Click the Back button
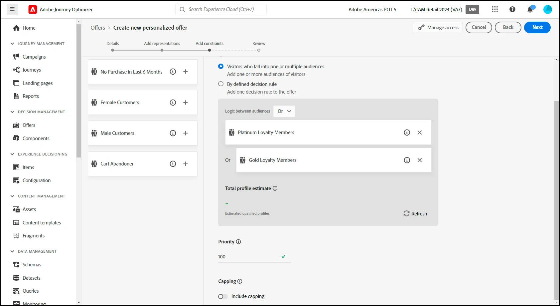The image size is (560, 306). tap(508, 27)
